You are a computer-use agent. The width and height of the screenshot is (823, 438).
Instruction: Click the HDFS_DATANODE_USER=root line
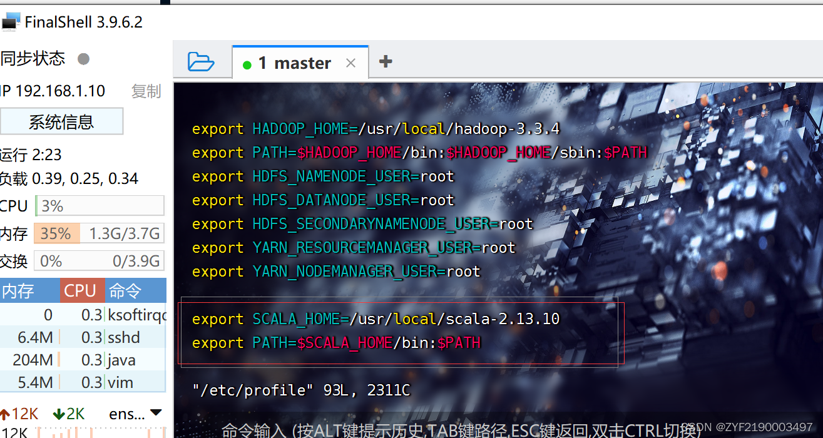point(323,200)
